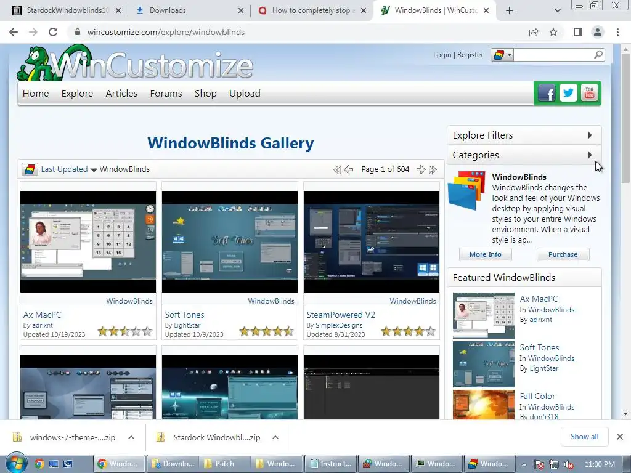Viewport: 631px width, 473px height.
Task: Open the Chrome profile icon
Action: (598, 32)
